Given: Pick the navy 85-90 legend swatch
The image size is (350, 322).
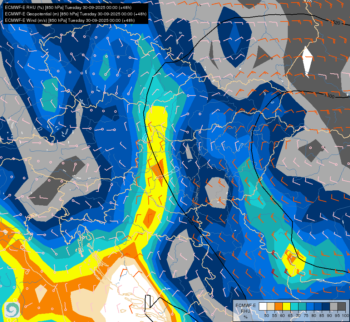Looking at the screenshot, I should 326,306.
